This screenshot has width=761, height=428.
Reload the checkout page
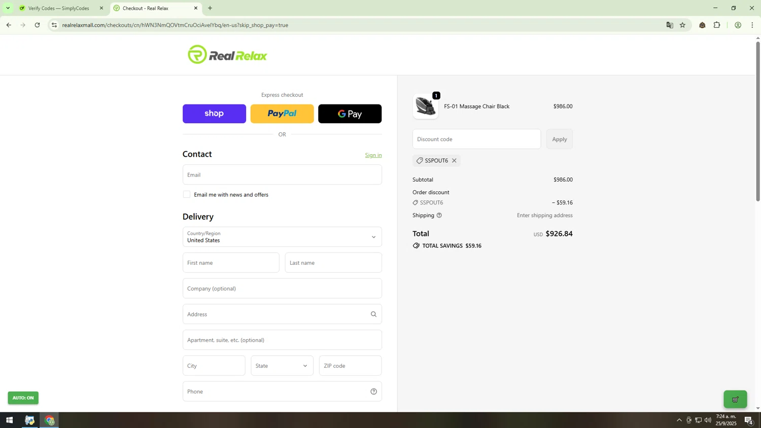37,25
